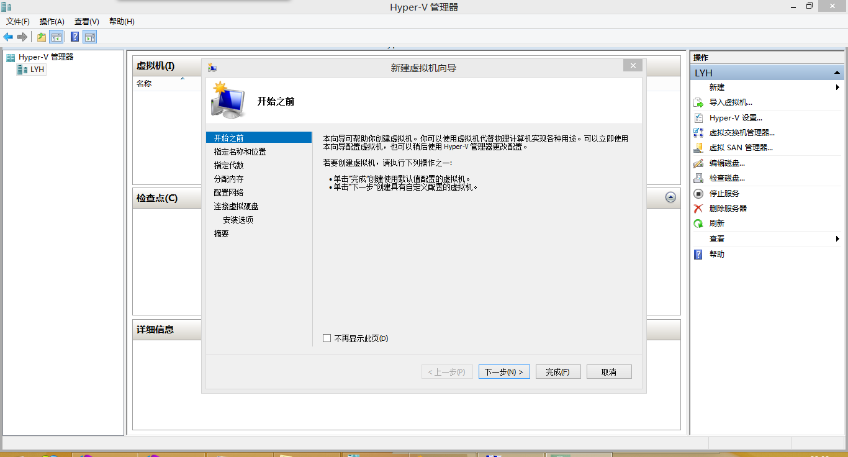848x457 pixels.
Task: Click the red 删除服务器 X icon
Action: [698, 209]
